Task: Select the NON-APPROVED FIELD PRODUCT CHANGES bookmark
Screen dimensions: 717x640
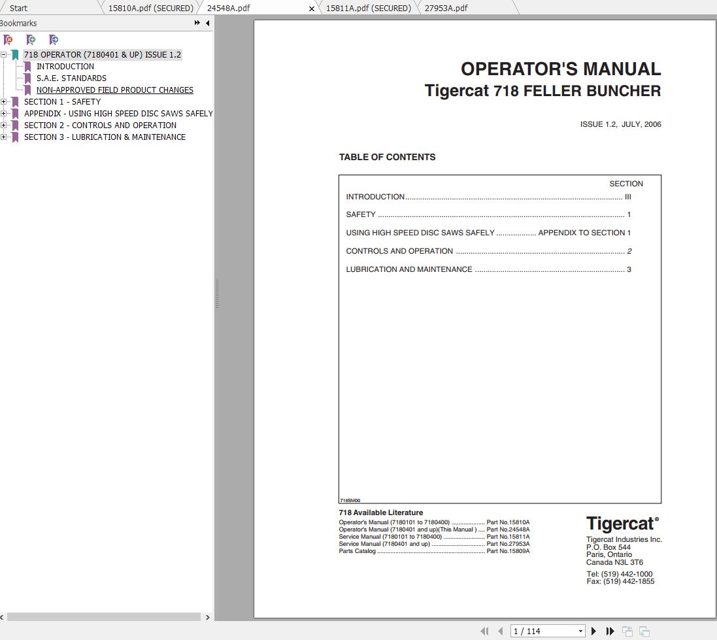Action: (114, 90)
